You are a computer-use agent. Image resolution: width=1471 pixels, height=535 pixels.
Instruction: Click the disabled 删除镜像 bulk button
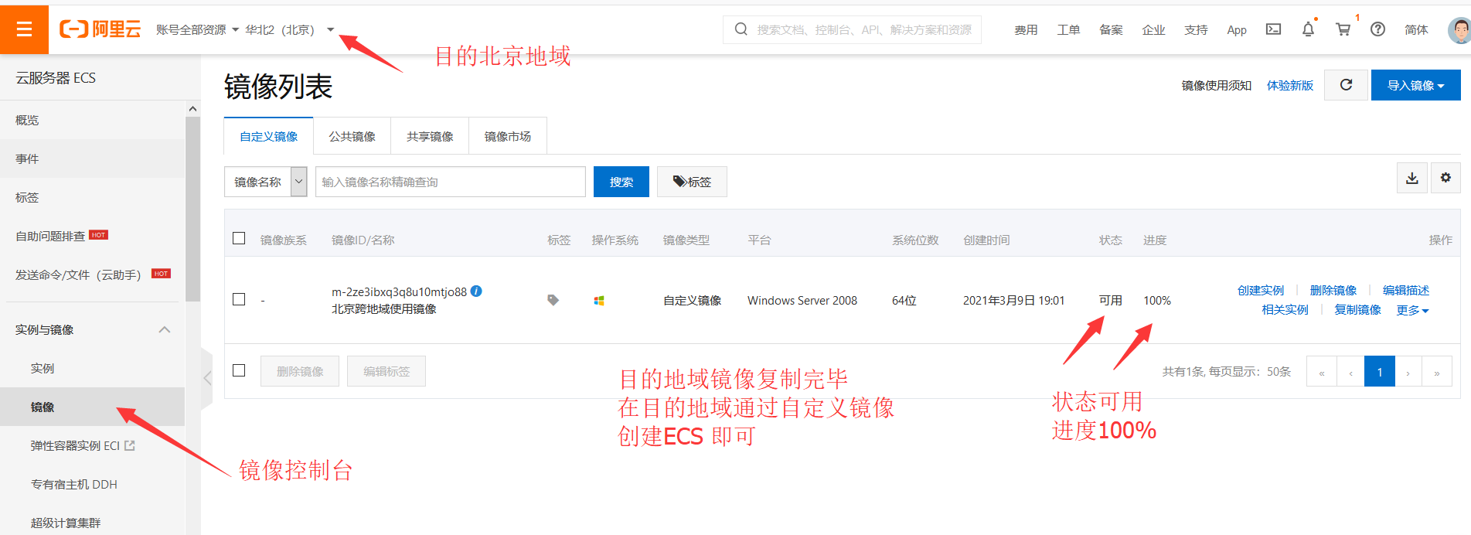[x=300, y=371]
